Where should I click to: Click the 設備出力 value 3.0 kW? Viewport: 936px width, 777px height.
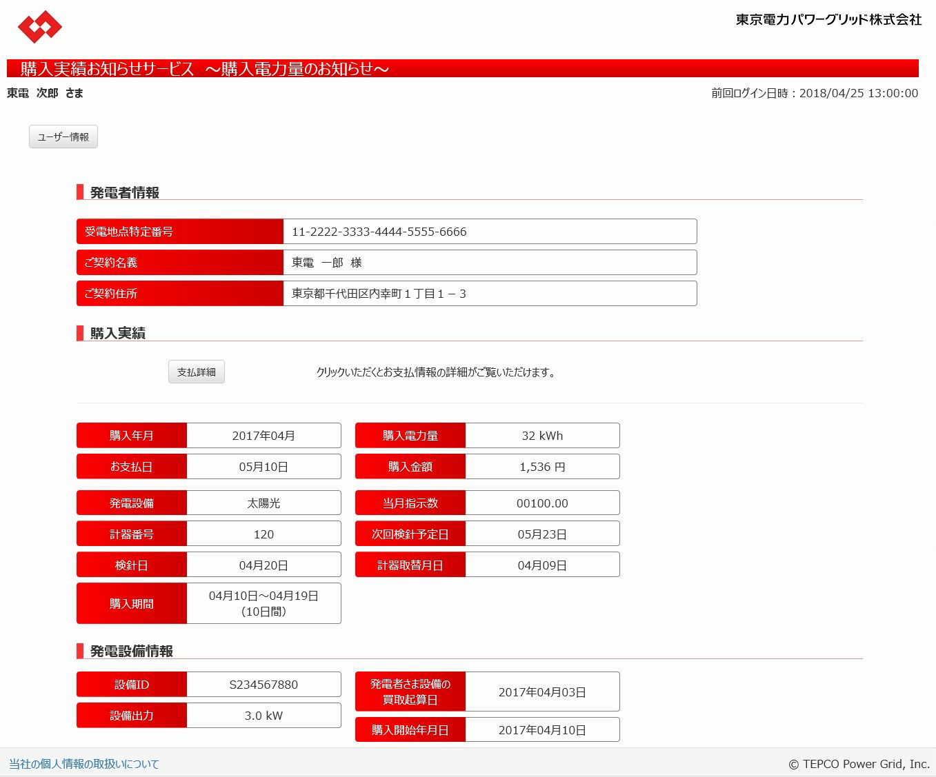(x=263, y=716)
